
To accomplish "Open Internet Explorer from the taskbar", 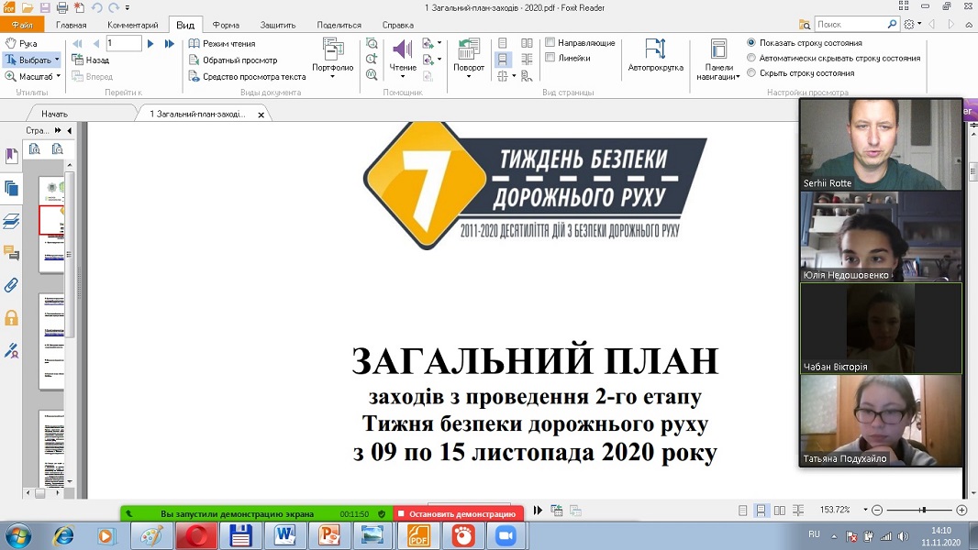I will coord(63,535).
